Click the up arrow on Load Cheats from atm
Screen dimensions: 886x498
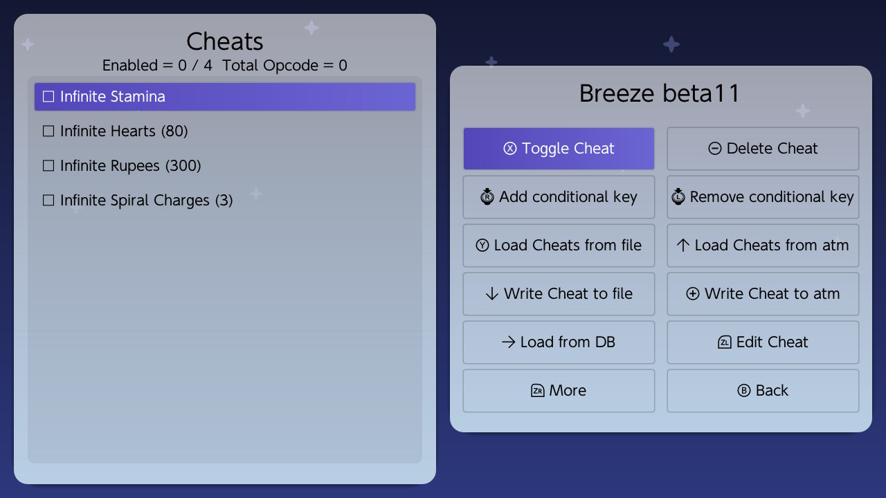pos(683,245)
